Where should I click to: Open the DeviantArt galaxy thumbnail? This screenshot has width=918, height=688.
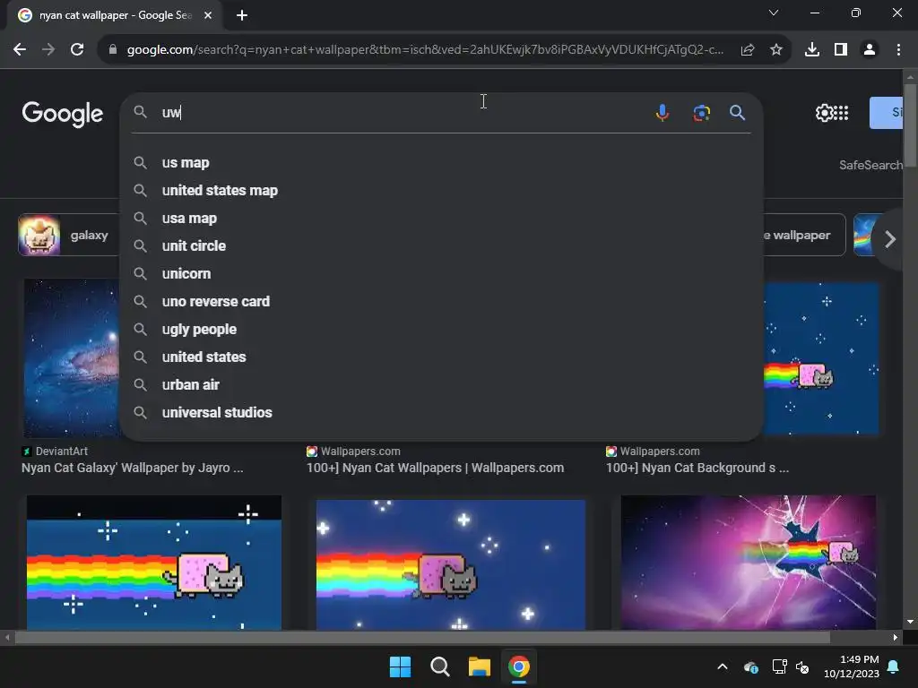pos(72,358)
